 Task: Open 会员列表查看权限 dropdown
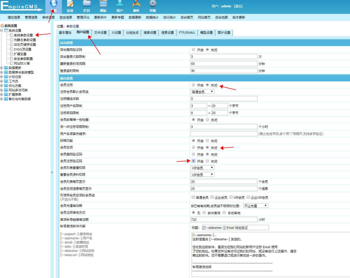pyautogui.click(x=202, y=168)
